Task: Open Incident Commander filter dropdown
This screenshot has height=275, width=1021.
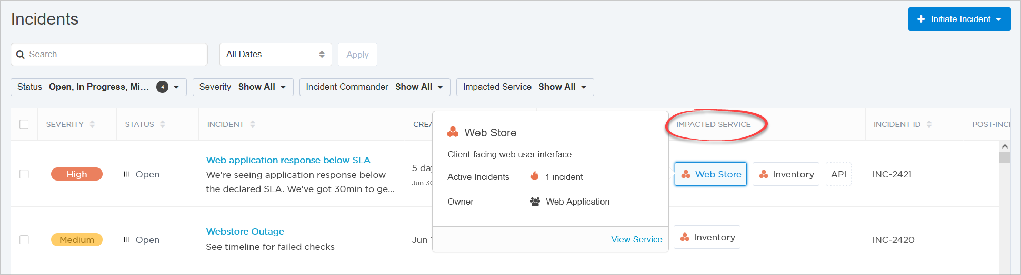Action: [x=375, y=87]
